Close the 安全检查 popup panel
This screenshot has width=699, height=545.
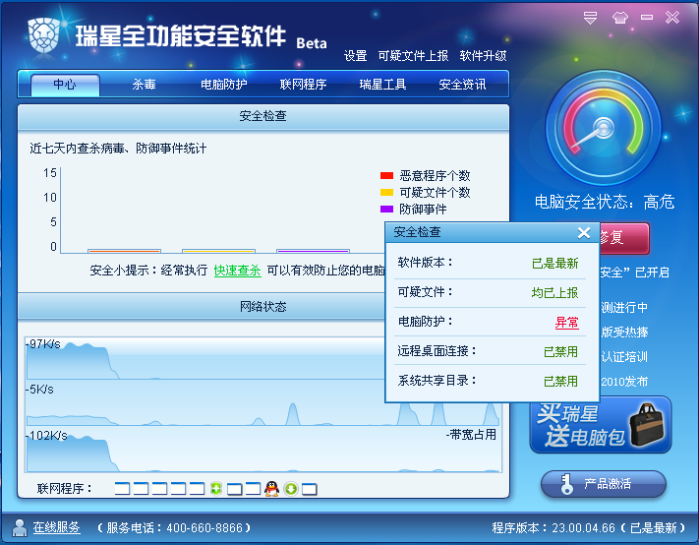point(584,232)
